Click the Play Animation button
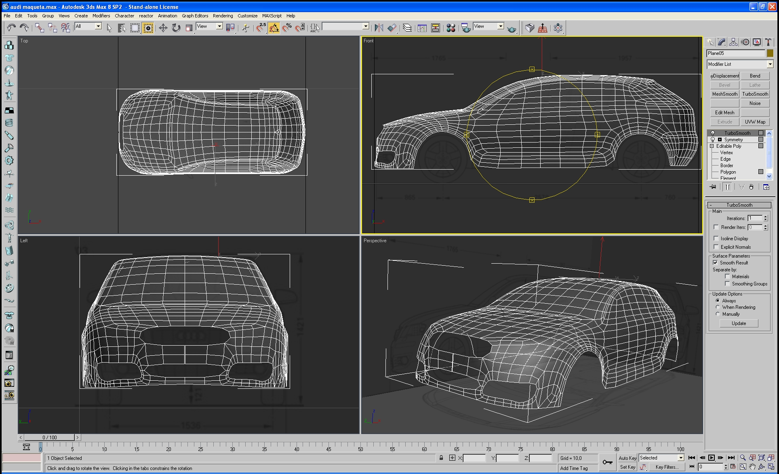 (x=711, y=457)
